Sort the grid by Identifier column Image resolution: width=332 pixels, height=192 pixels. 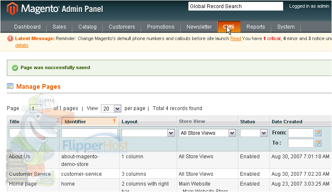[x=75, y=122]
